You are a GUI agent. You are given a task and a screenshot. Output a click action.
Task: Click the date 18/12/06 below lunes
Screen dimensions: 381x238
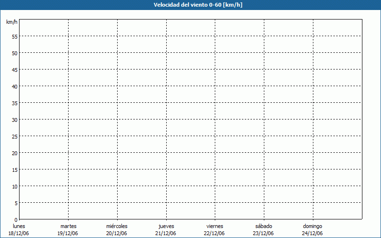19,233
